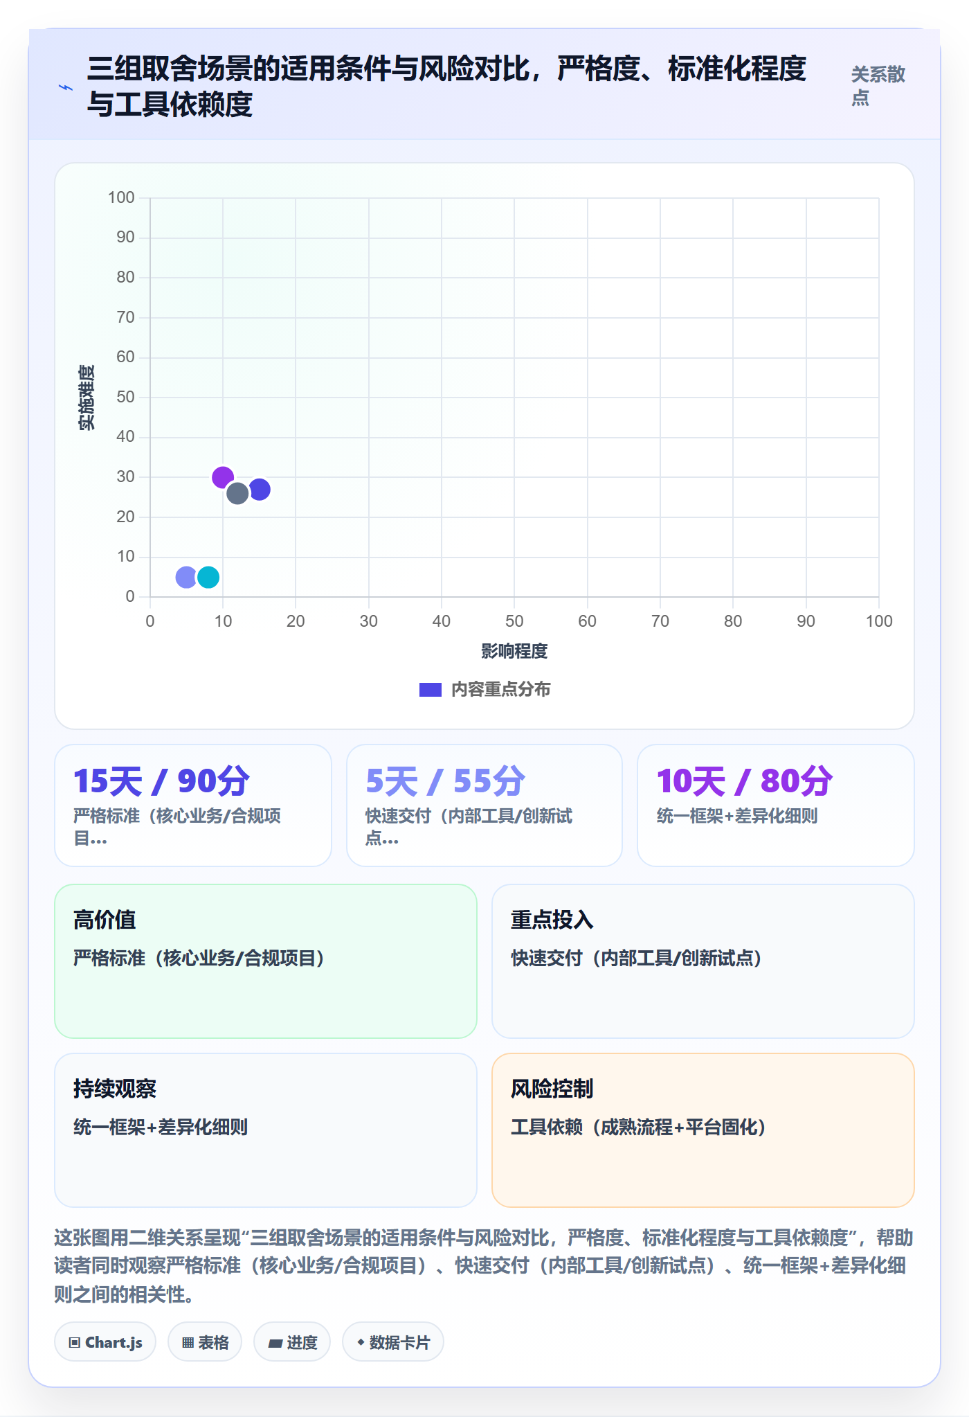Click the 影响程度 x-axis title
Viewport: 969px width, 1417px height.
514,651
